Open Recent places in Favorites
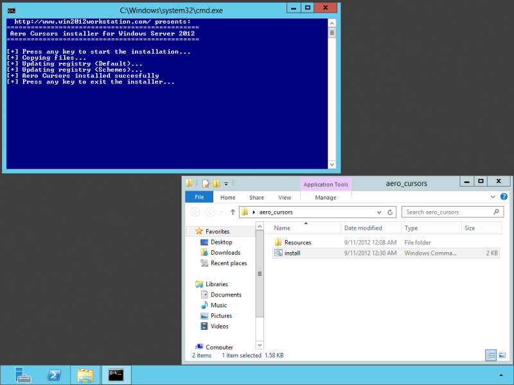The height and width of the screenshot is (385, 514). (229, 263)
